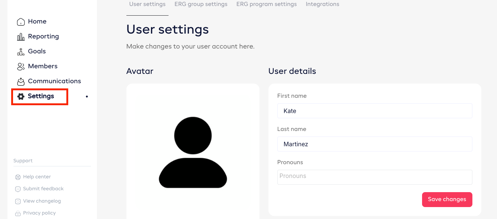497x219 pixels.
Task: Focus the First name field
Action: 375,111
